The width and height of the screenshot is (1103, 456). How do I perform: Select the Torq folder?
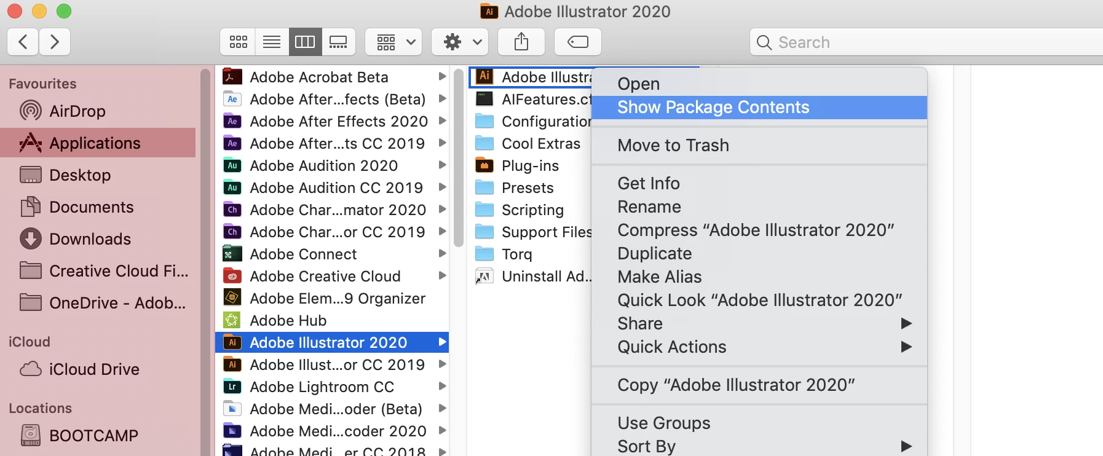531,254
